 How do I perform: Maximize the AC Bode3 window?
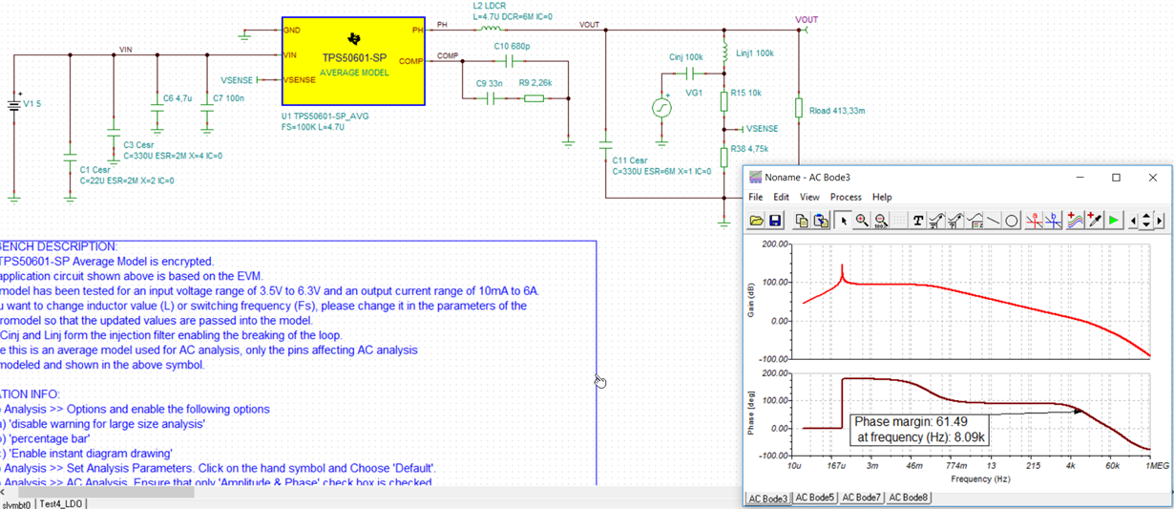tap(1116, 178)
